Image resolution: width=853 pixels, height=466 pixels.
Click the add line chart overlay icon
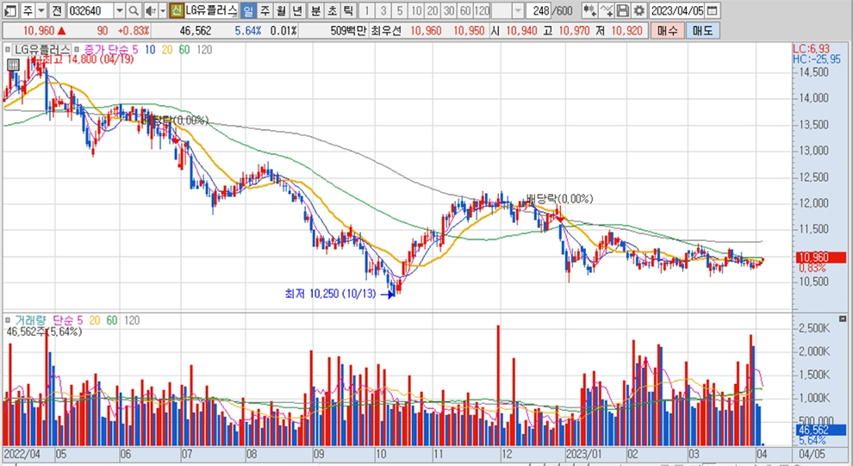pos(607,10)
